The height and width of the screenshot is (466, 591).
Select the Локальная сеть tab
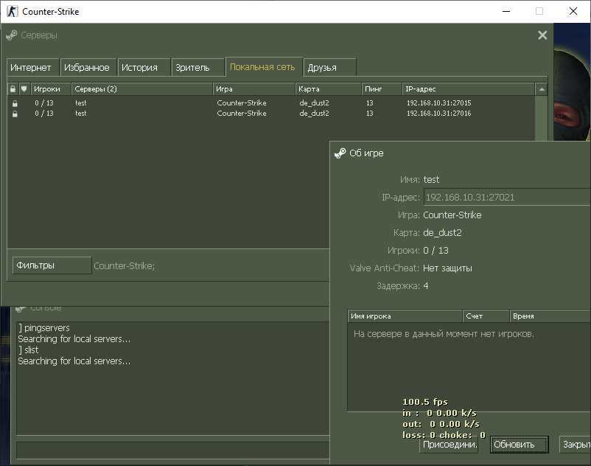(264, 67)
